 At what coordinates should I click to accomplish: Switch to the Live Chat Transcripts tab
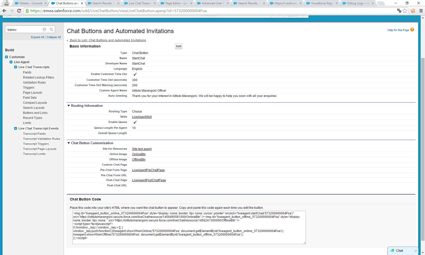(x=140, y=3)
